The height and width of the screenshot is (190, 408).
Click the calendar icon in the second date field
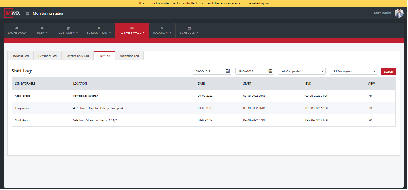(271, 71)
